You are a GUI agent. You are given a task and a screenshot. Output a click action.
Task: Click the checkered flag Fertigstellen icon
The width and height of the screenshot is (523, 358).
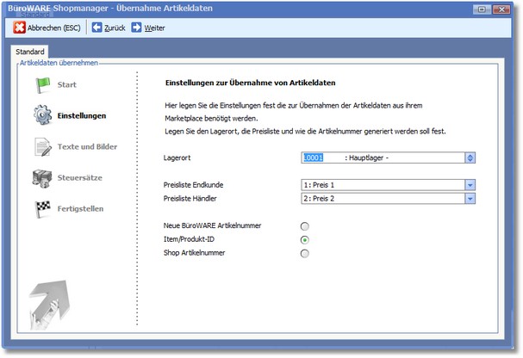[x=42, y=208]
